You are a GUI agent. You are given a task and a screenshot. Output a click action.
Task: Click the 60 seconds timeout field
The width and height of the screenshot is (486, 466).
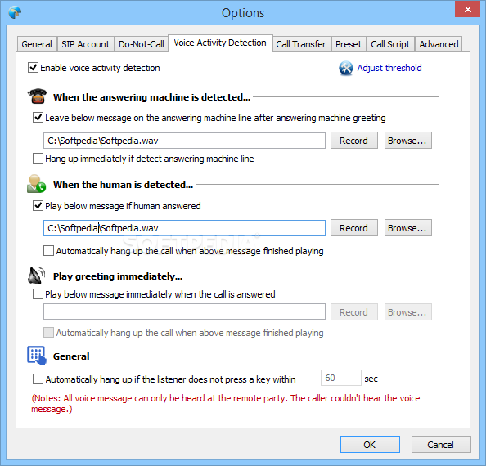(x=341, y=378)
